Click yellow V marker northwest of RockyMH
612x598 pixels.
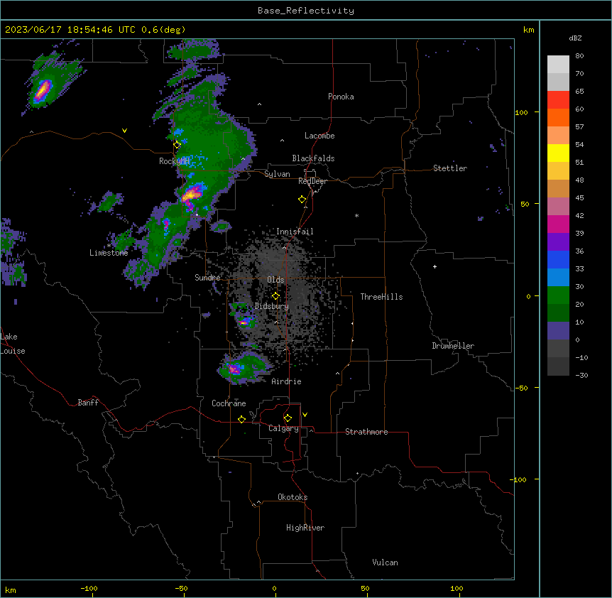pos(124,131)
